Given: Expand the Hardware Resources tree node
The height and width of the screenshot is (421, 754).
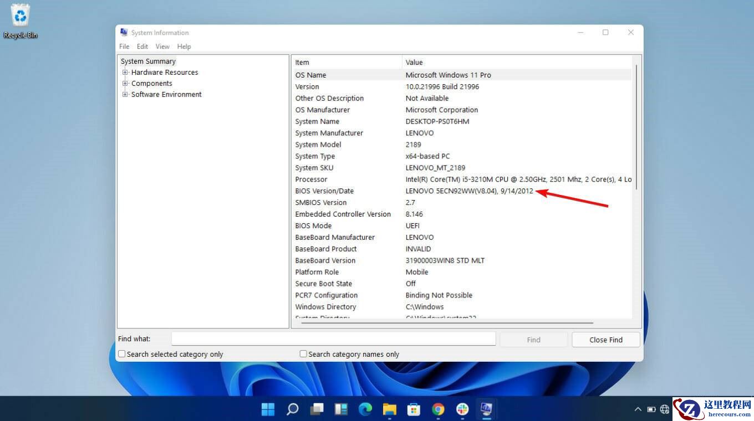Looking at the screenshot, I should 125,72.
